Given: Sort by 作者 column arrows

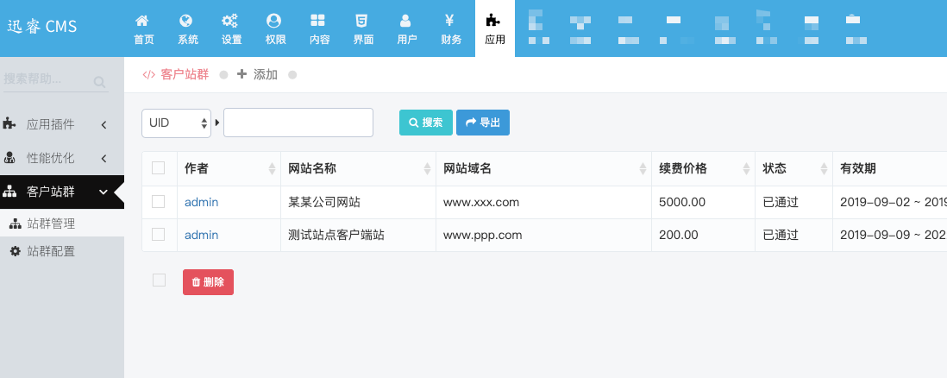Looking at the screenshot, I should coord(272,169).
